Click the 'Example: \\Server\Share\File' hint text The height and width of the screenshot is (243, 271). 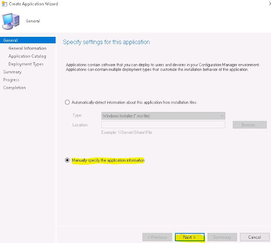click(x=127, y=132)
